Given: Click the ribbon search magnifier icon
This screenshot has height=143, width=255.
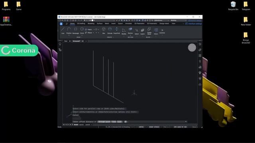Looking at the screenshot, I should coord(67,24).
